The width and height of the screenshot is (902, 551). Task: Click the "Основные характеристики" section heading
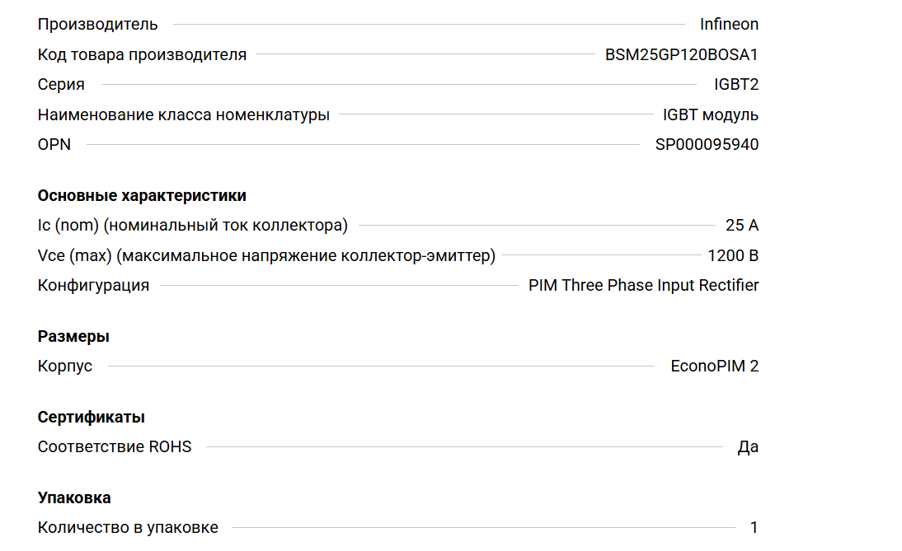pos(142,196)
